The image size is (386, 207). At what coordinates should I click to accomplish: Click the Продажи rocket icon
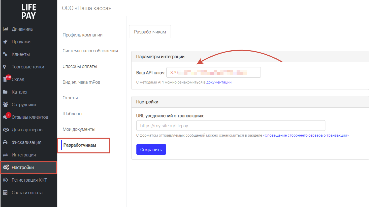pyautogui.click(x=5, y=42)
